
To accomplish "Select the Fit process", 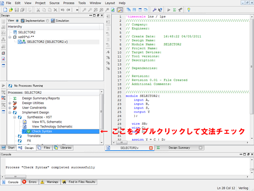I will [29, 141].
